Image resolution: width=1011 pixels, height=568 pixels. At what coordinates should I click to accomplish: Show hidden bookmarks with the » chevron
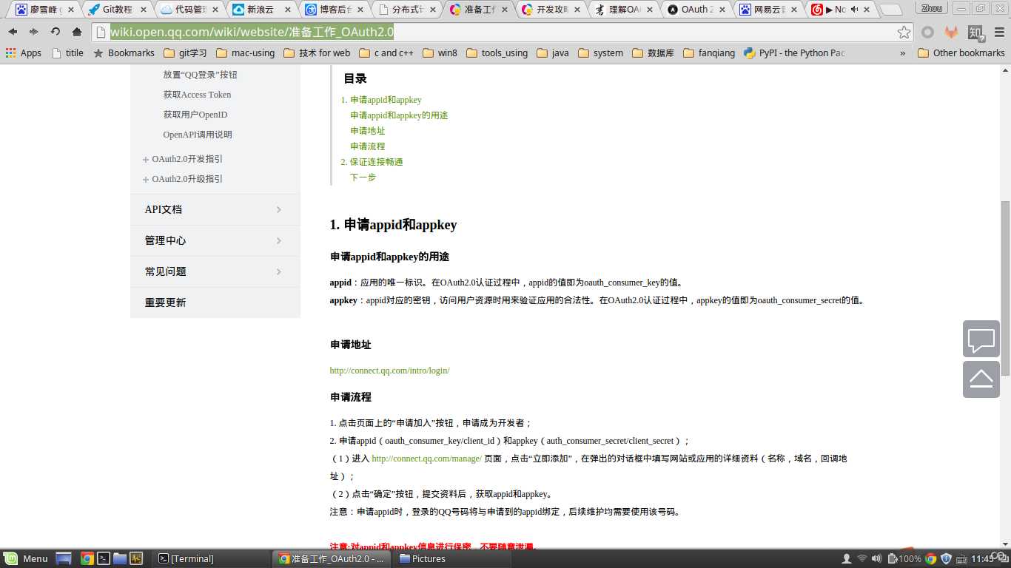point(902,53)
